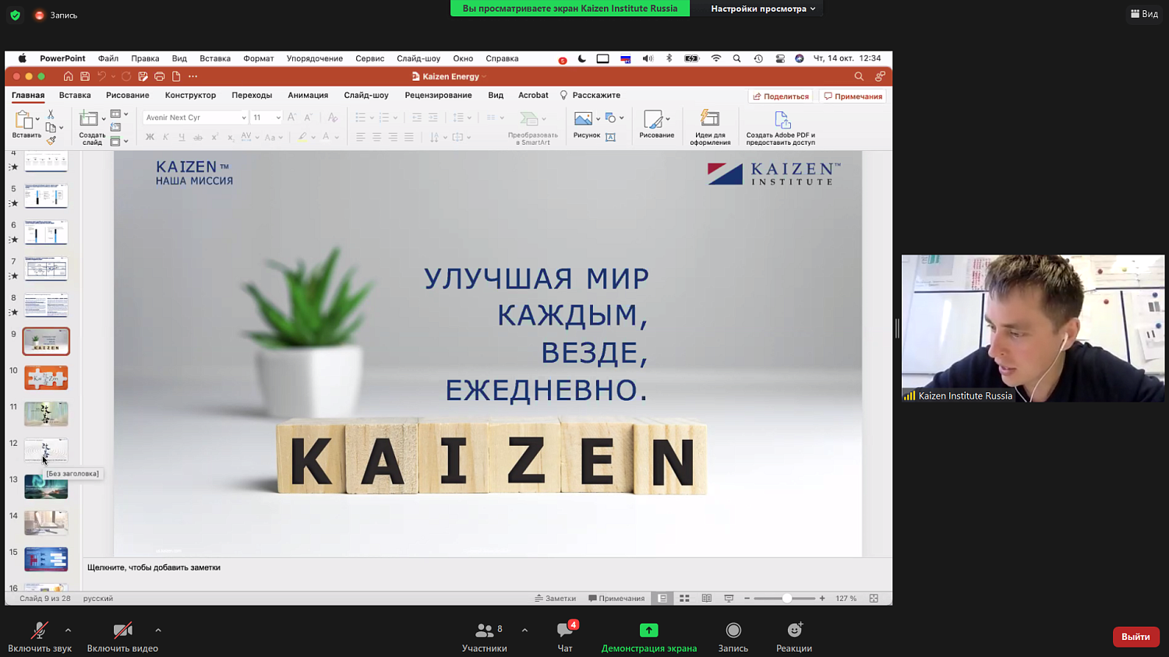Expand audio options arrow next to microphone
Screen dimensions: 1169x657
[x=68, y=630]
